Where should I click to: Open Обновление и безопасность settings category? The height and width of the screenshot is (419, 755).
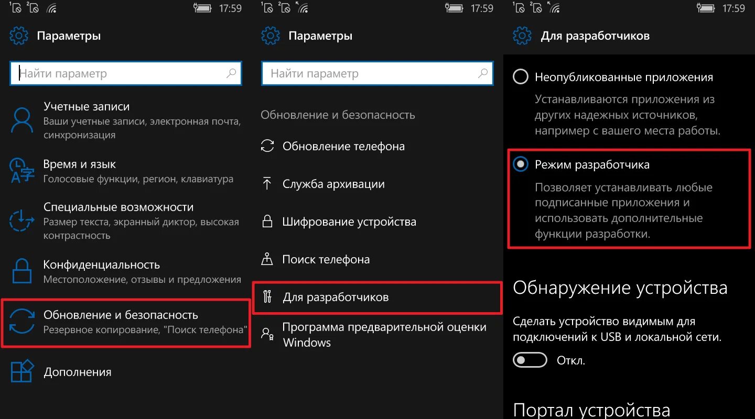[x=125, y=323]
